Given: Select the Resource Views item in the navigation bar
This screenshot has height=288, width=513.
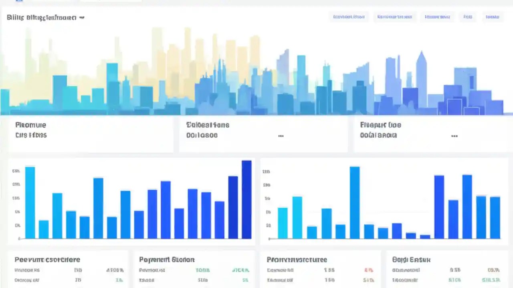Looking at the screenshot, I should (394, 17).
